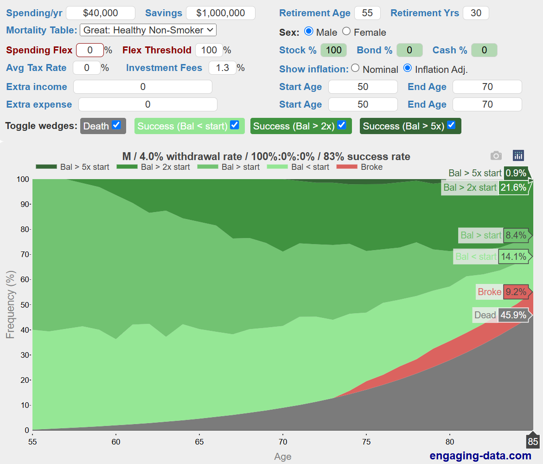Click the Retirement Age input box
The width and height of the screenshot is (543, 464).
point(367,13)
